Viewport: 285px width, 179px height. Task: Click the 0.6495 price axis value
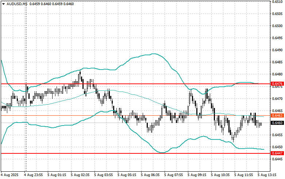[277, 38]
